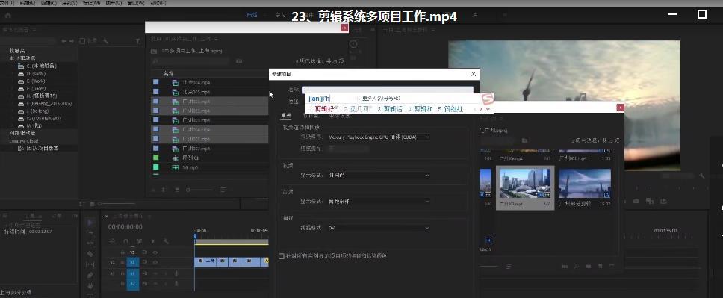Screen dimensions: 723x298
Task: Toggle V2 track lock
Action: [x=122, y=252]
